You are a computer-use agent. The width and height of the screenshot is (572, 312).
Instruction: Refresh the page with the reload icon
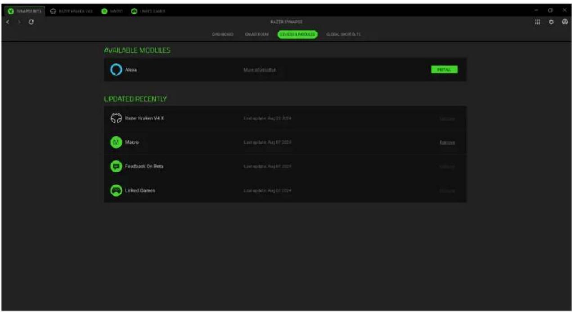(30, 22)
